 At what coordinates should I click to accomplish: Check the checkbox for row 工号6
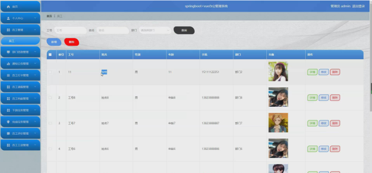click(50, 149)
